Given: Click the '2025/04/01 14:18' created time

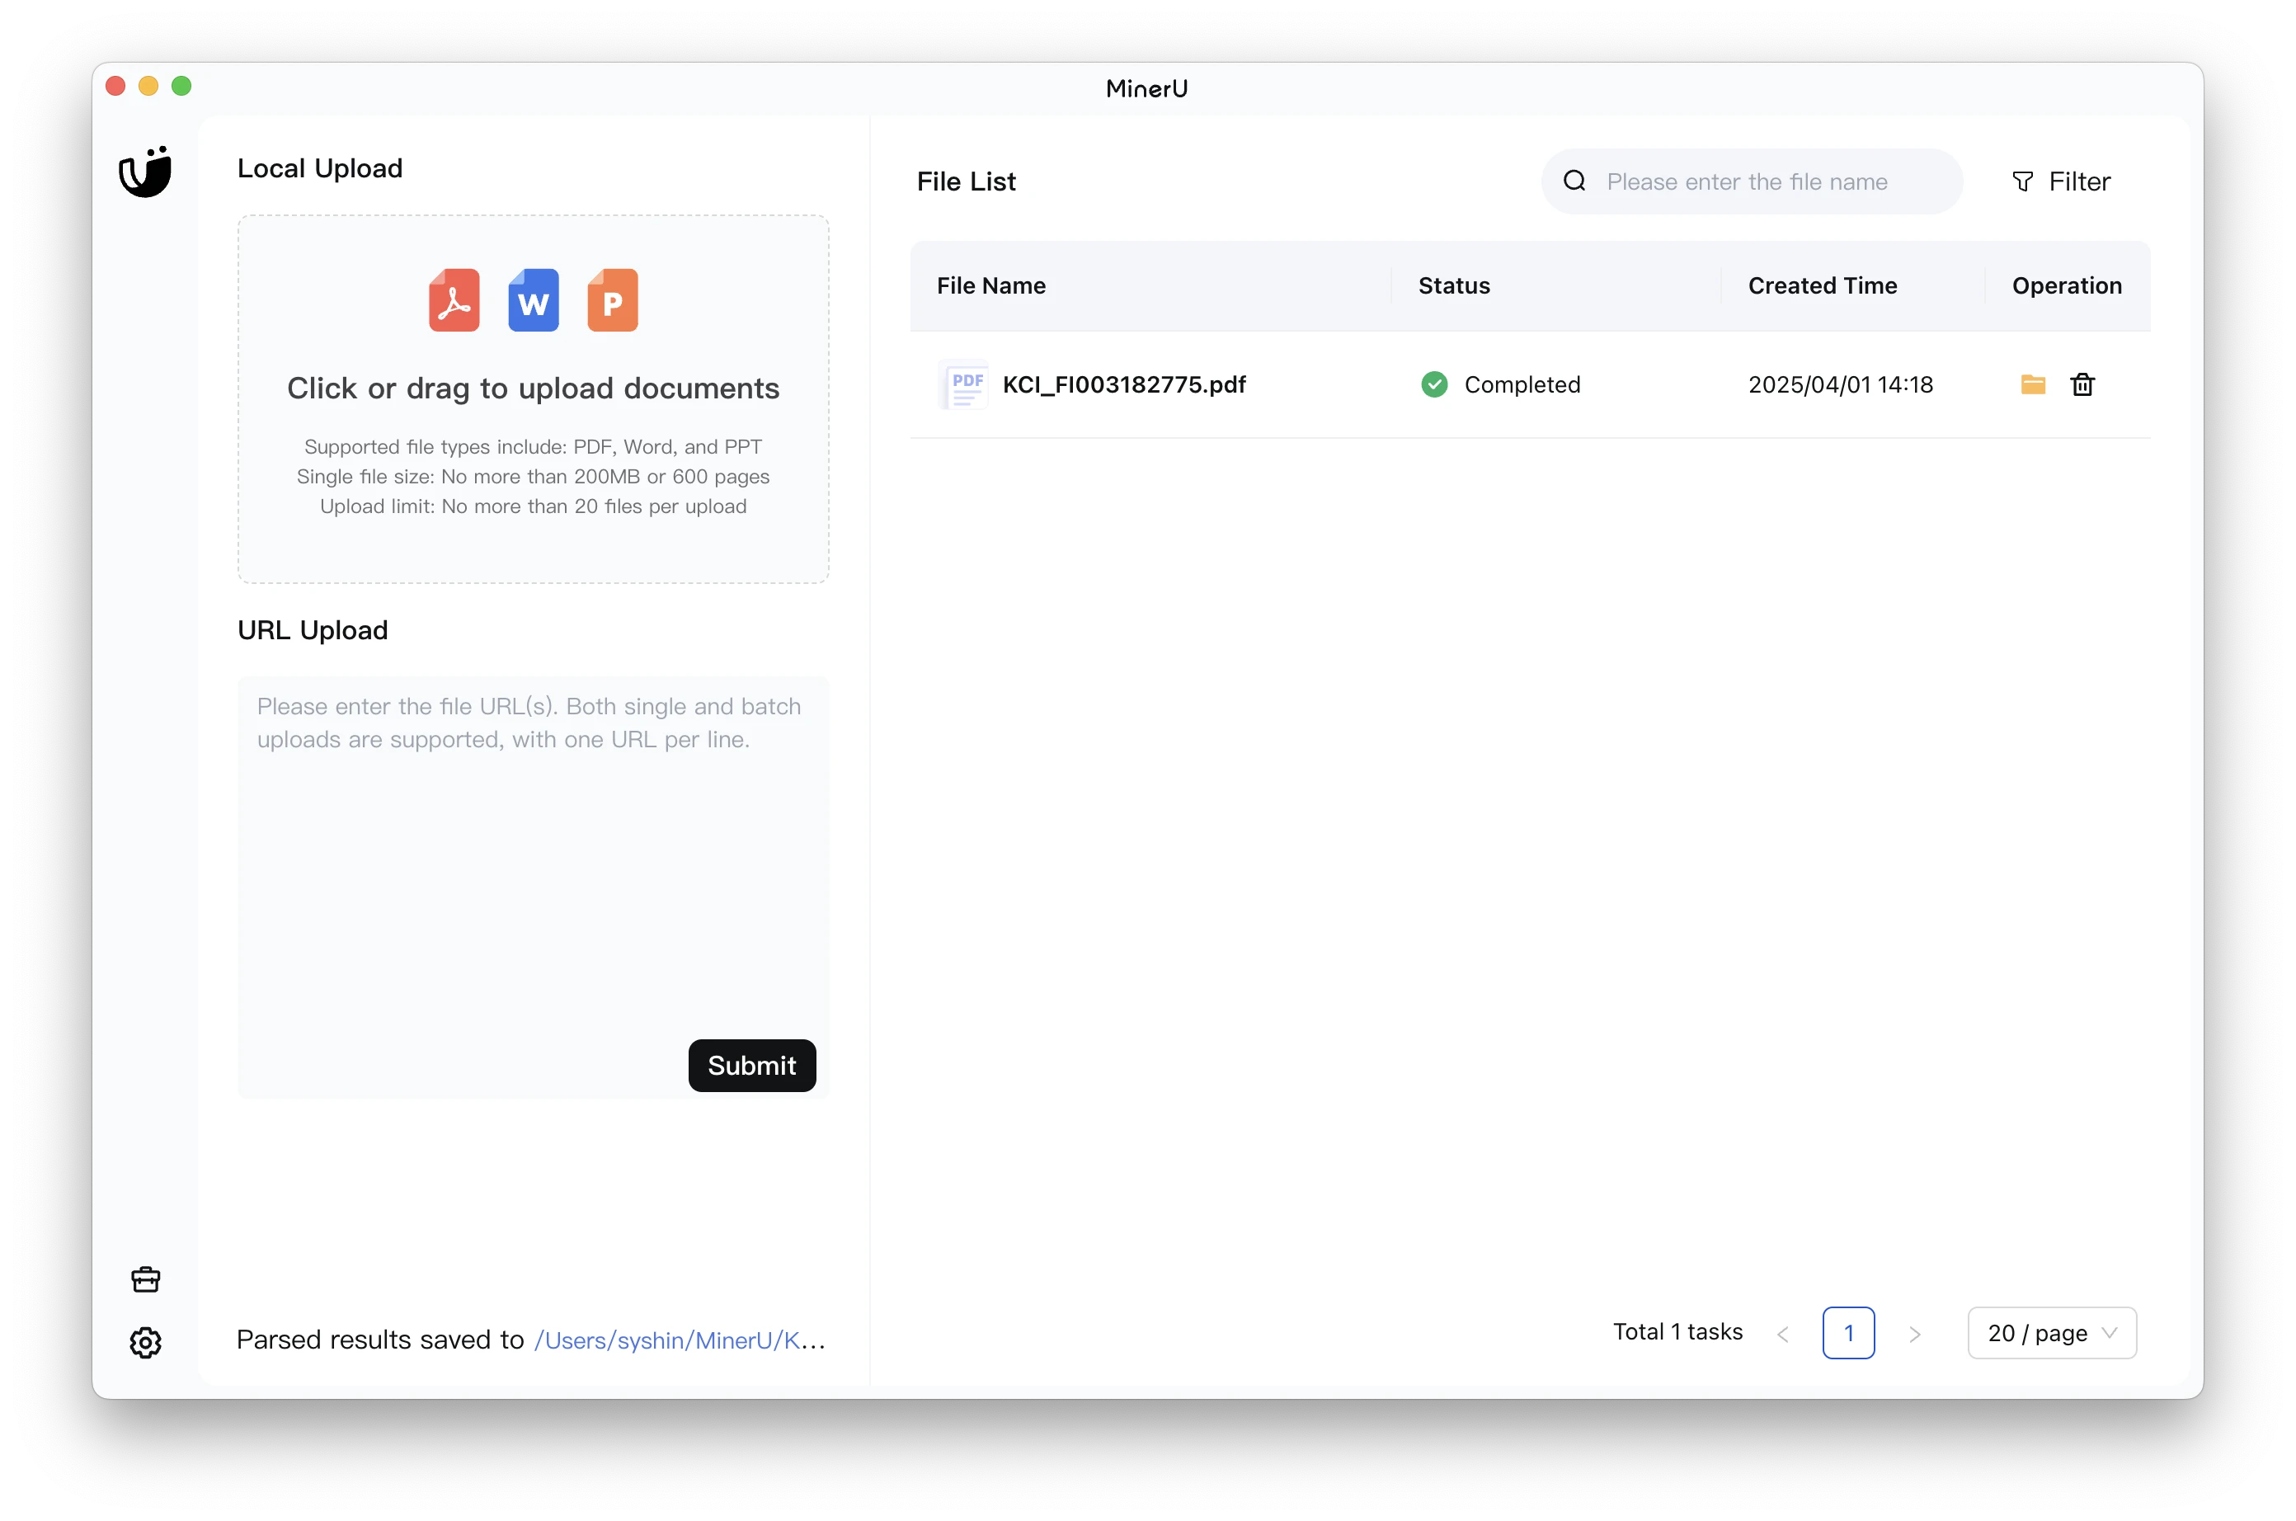Looking at the screenshot, I should 1840,384.
